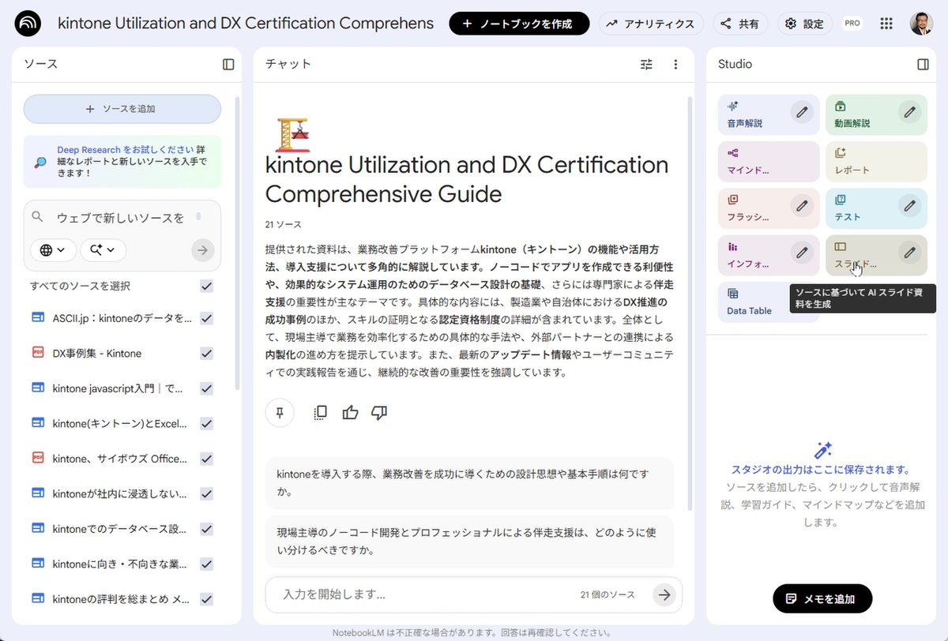Uncheck the DX事例集 - Kintone source checkbox
This screenshot has width=948, height=641.
tap(206, 354)
